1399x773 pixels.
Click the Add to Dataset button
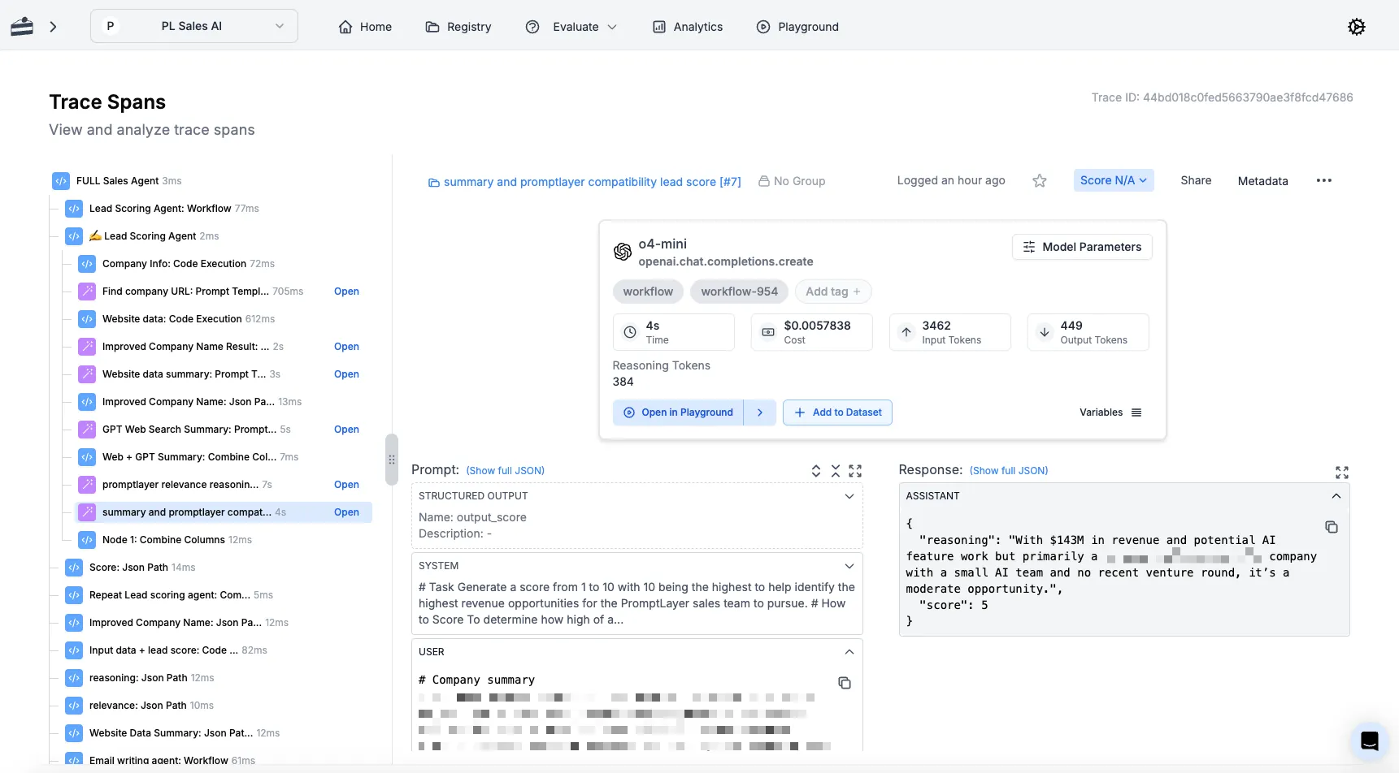tap(837, 412)
